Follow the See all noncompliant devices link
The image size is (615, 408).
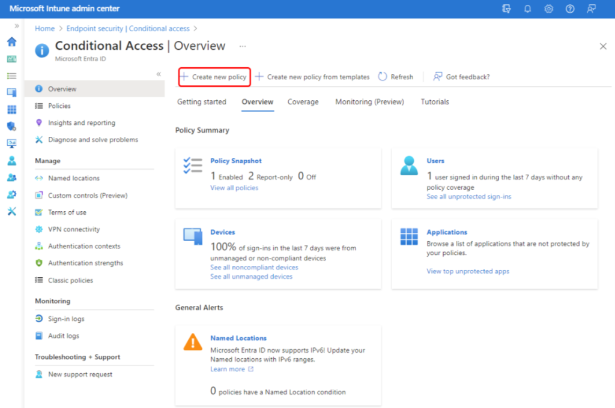[x=254, y=267]
